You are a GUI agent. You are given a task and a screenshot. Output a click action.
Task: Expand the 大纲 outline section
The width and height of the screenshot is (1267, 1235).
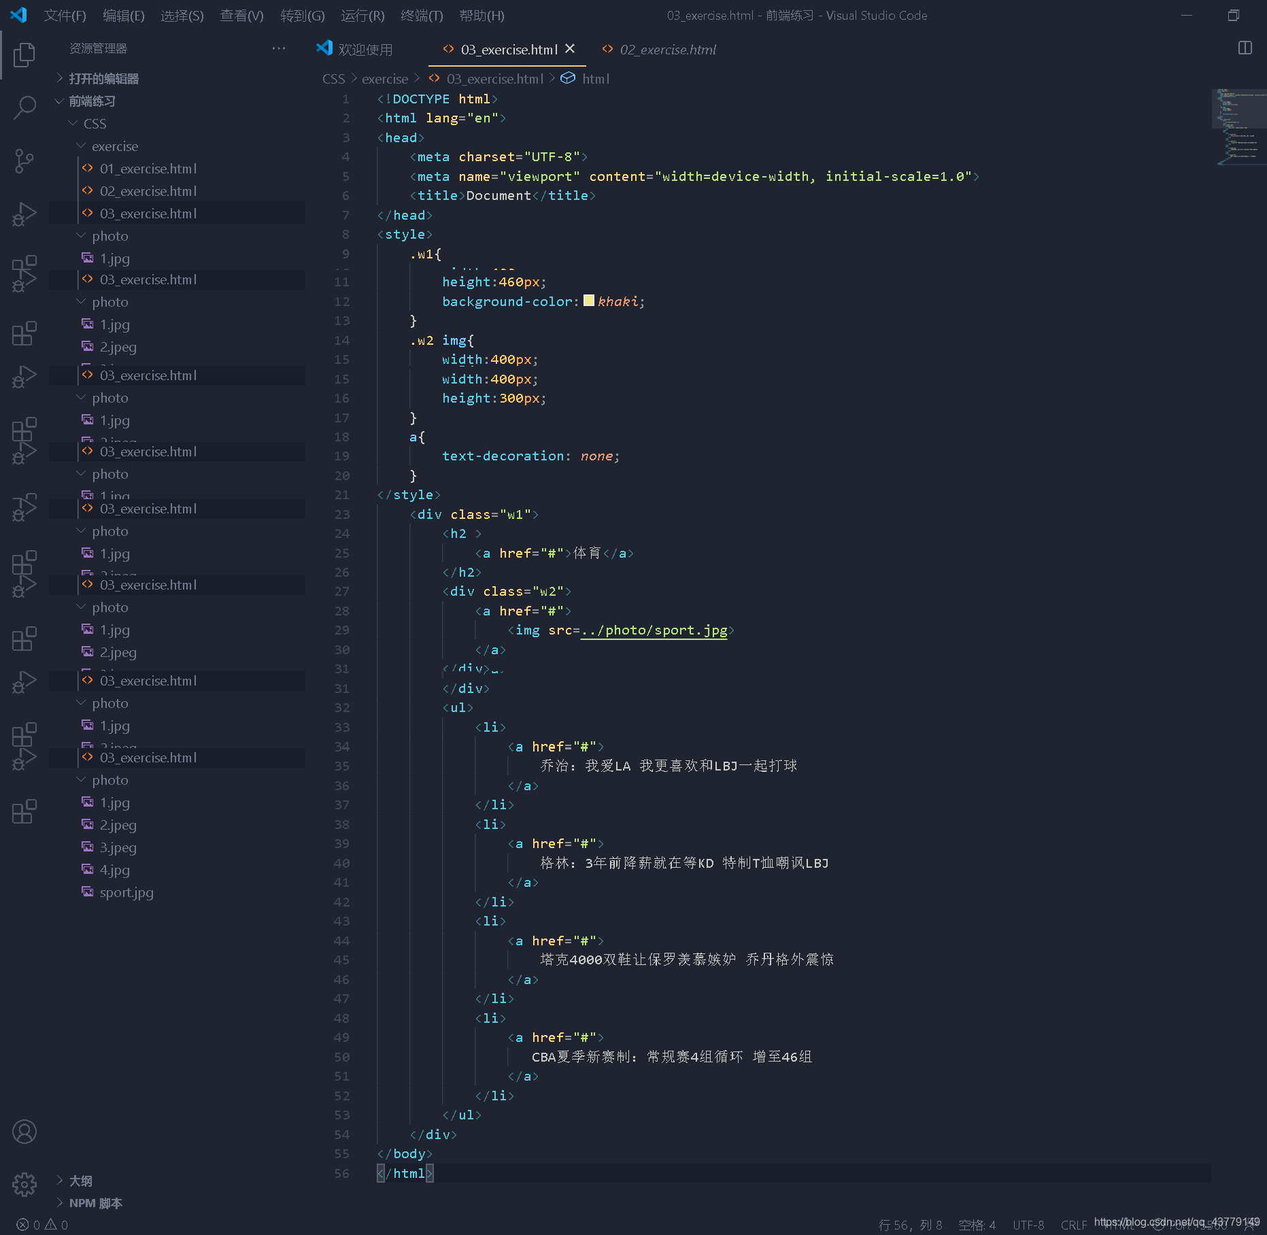[60, 1180]
